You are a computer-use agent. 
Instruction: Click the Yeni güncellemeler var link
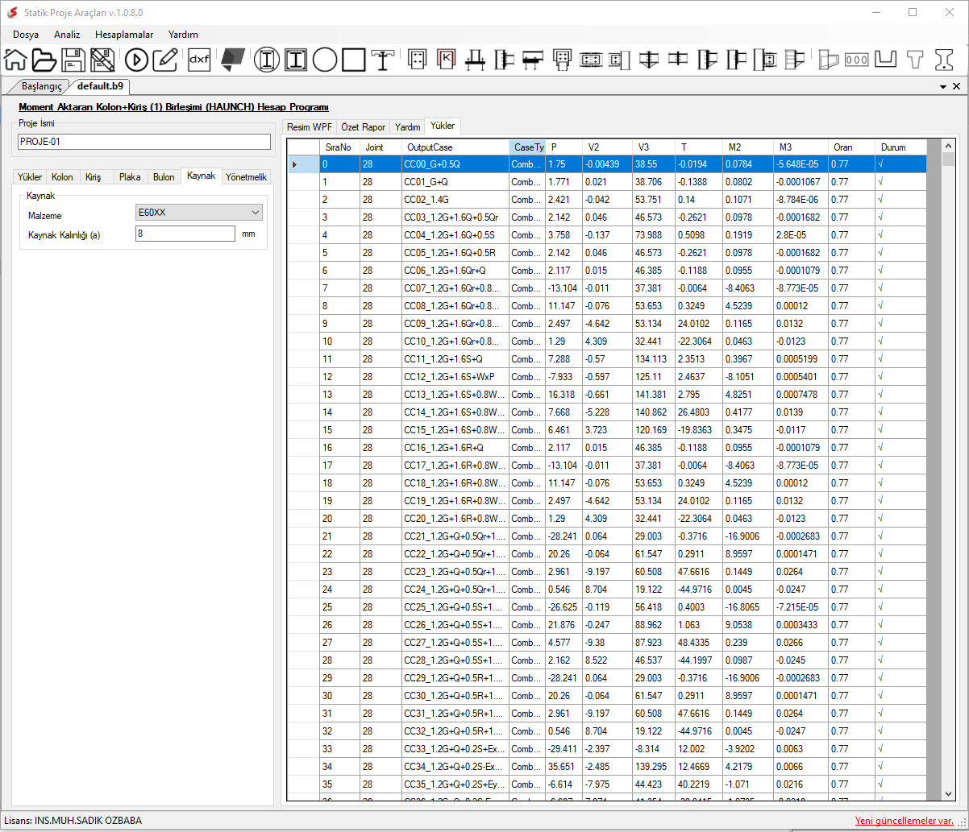[x=905, y=821]
